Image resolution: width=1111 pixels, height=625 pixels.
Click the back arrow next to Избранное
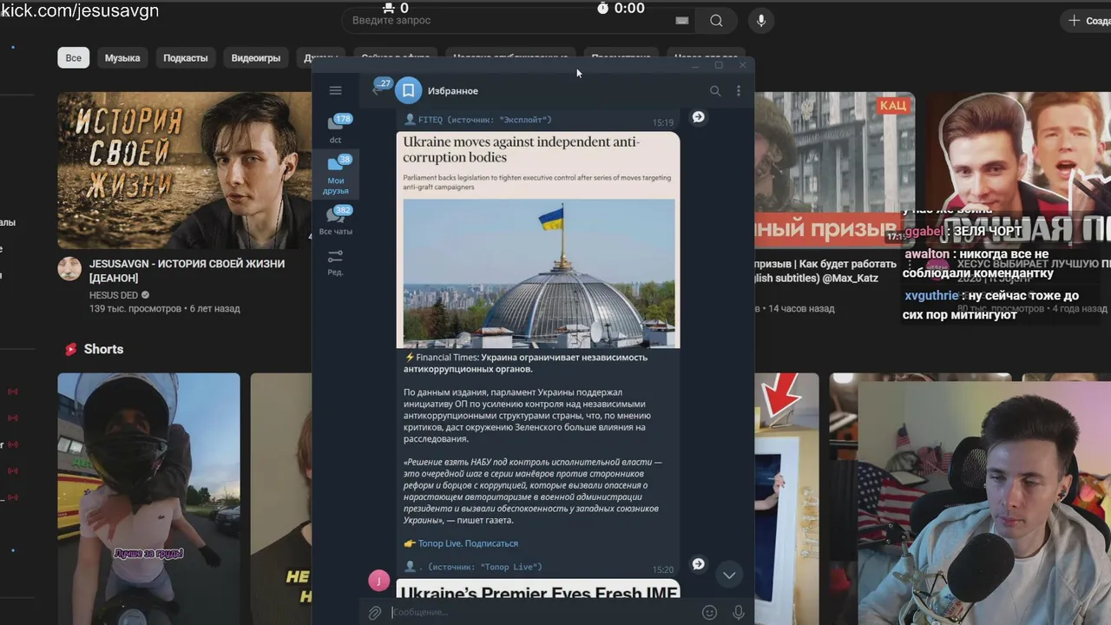click(x=378, y=90)
